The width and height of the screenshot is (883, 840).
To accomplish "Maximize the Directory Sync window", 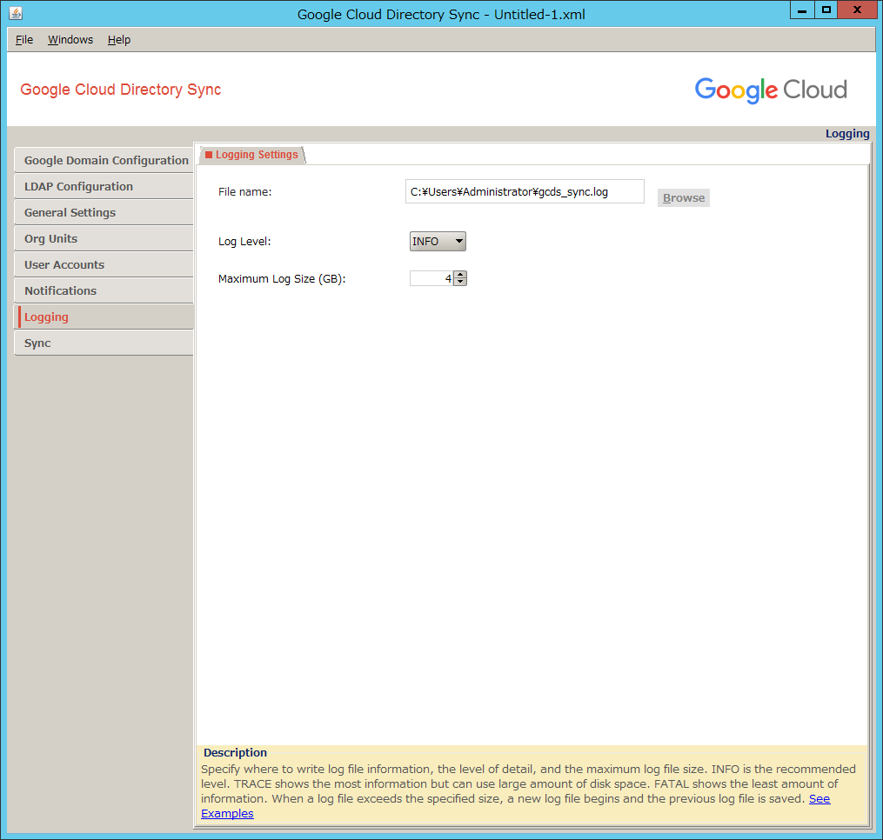I will pyautogui.click(x=826, y=10).
